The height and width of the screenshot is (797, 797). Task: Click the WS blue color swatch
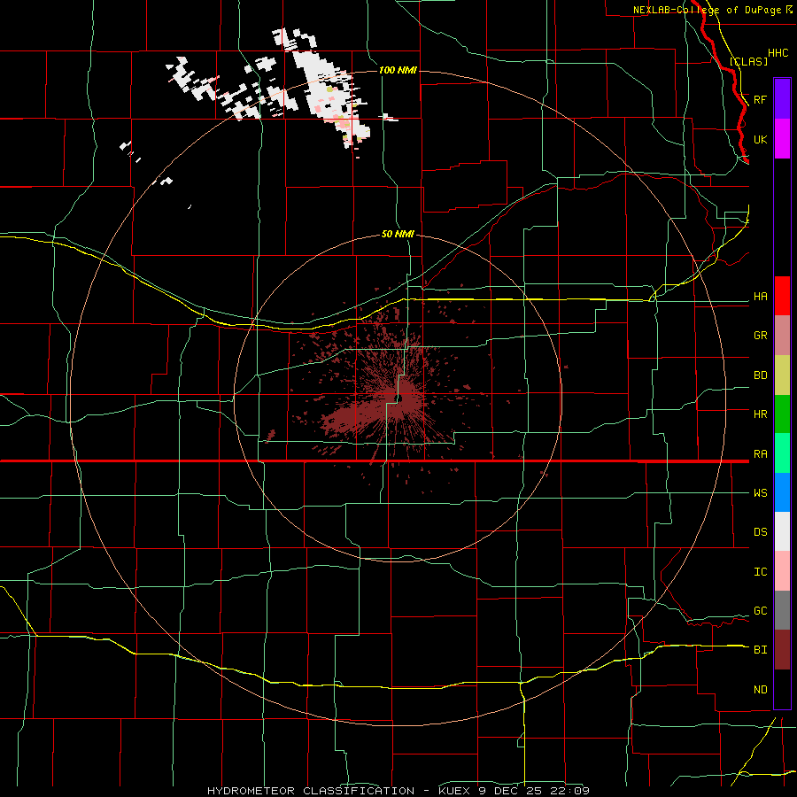point(782,492)
